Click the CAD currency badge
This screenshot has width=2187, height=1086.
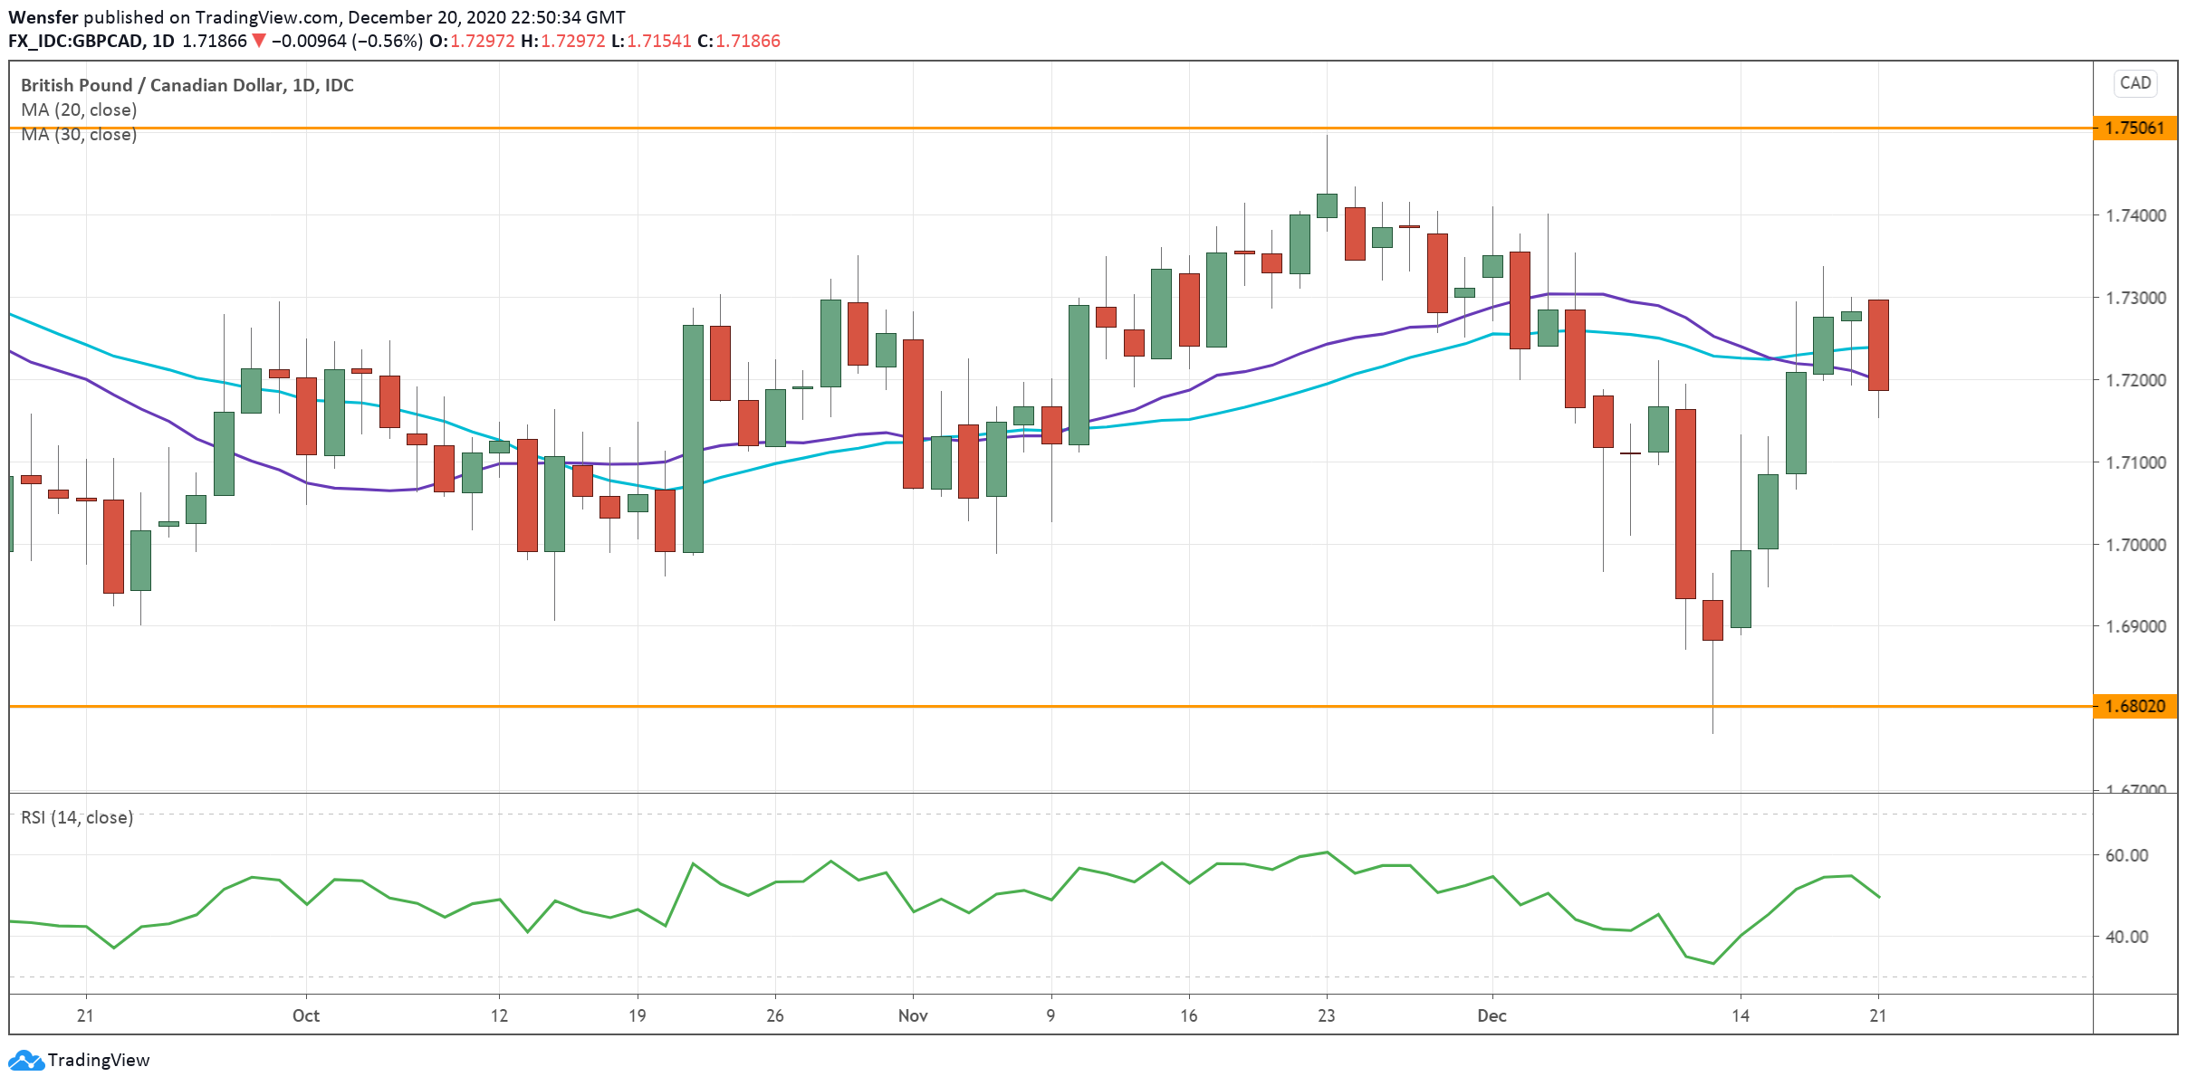pyautogui.click(x=2134, y=83)
